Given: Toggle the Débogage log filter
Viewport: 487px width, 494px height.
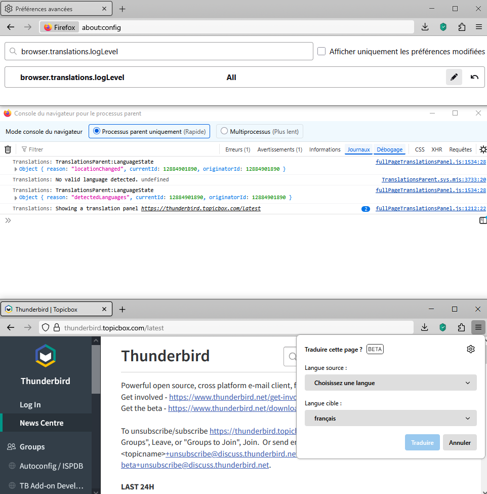Looking at the screenshot, I should point(389,149).
